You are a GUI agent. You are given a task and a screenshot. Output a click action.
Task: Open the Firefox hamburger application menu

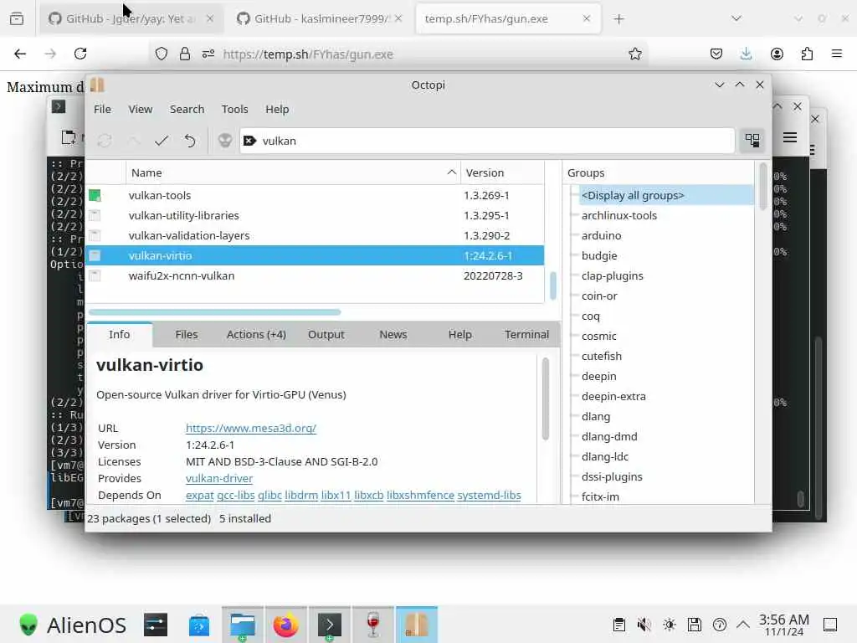[x=837, y=54]
